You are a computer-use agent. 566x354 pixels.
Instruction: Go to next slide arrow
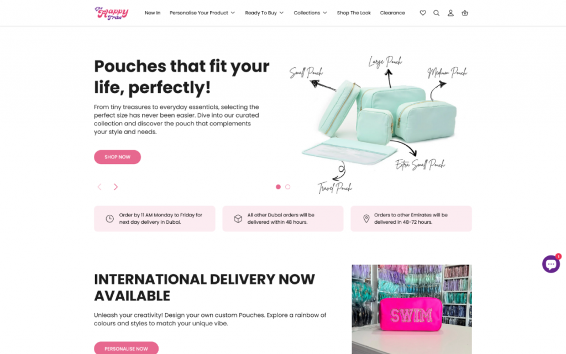click(116, 187)
